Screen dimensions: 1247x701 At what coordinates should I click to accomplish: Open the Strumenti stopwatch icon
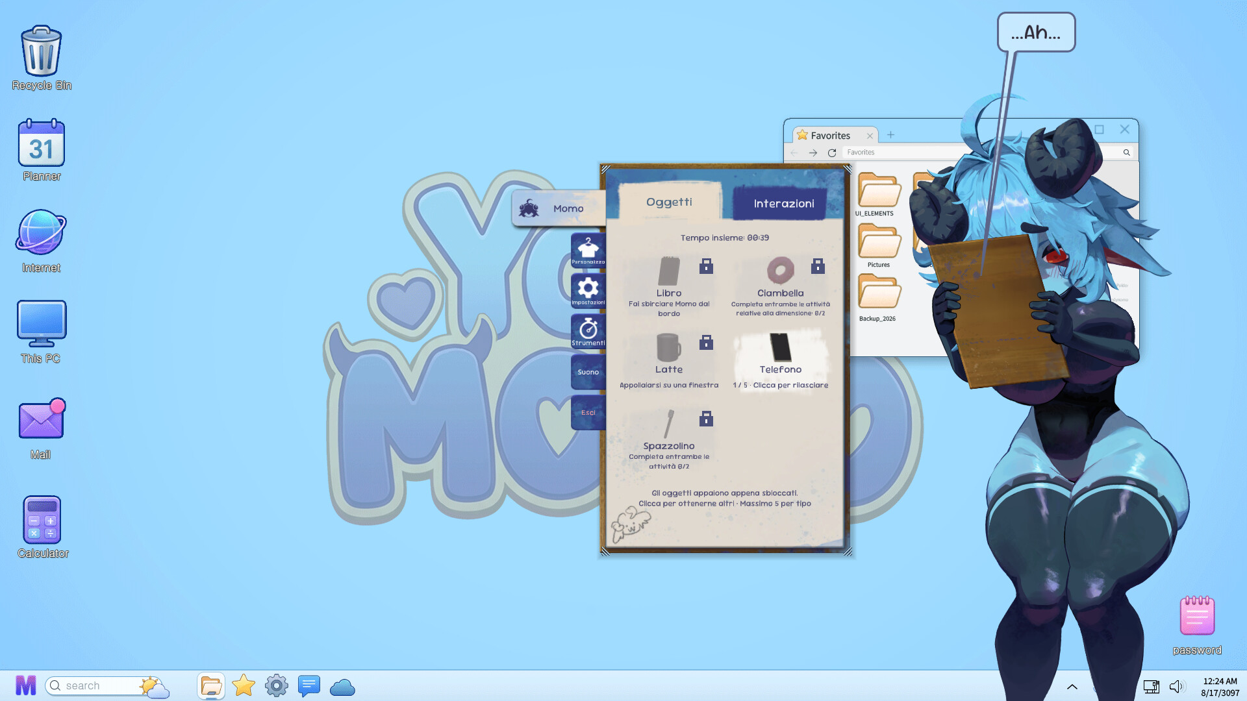588,331
